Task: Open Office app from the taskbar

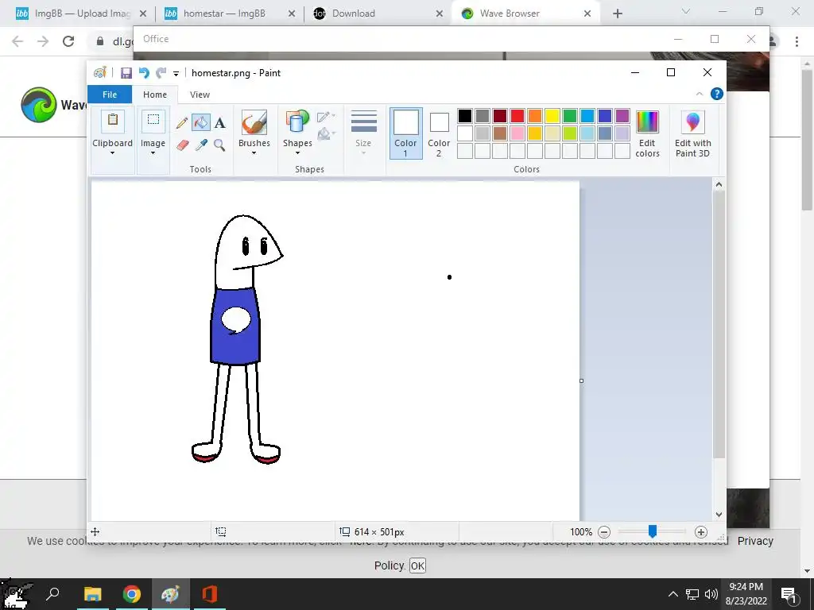Action: (x=210, y=594)
